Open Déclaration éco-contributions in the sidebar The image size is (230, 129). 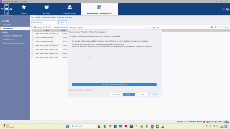point(14,43)
